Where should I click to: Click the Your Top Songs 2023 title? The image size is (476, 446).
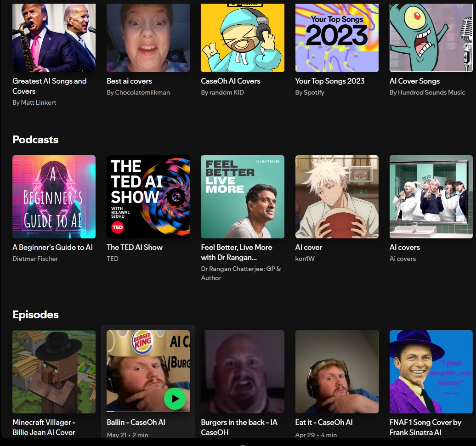pyautogui.click(x=330, y=81)
